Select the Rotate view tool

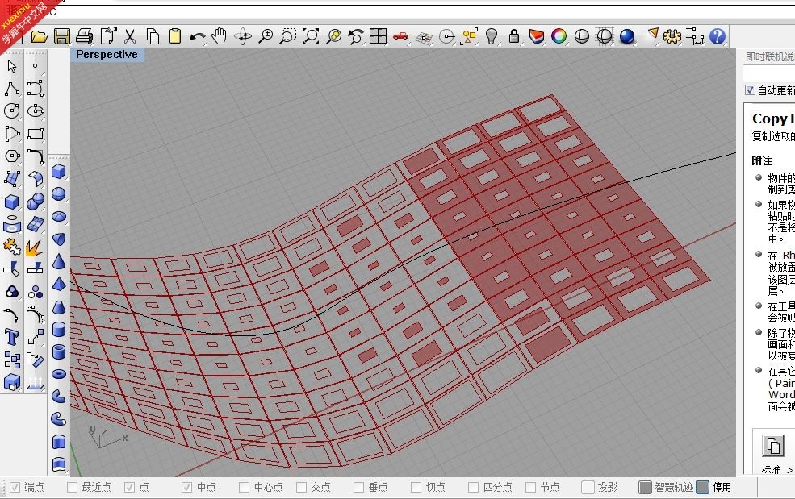coord(243,36)
